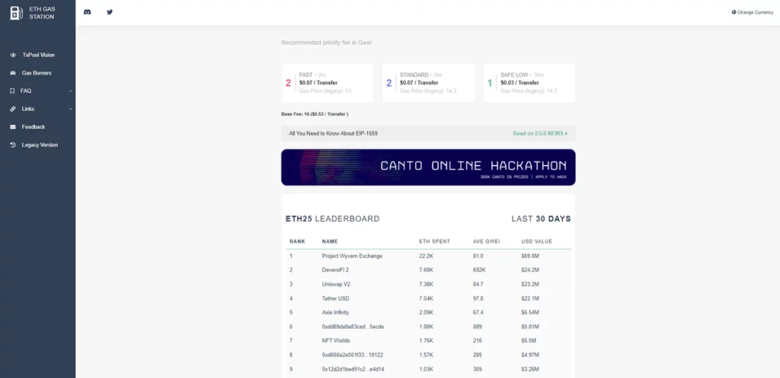Open the Legacy Version menu item
780x378 pixels.
pos(40,145)
